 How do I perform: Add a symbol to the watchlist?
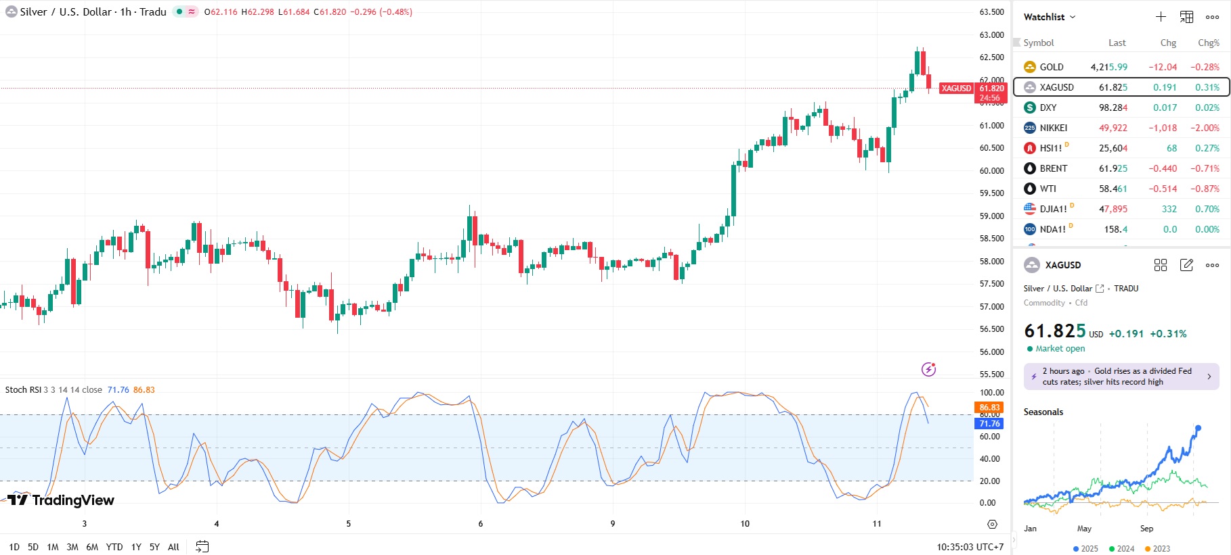pyautogui.click(x=1161, y=17)
